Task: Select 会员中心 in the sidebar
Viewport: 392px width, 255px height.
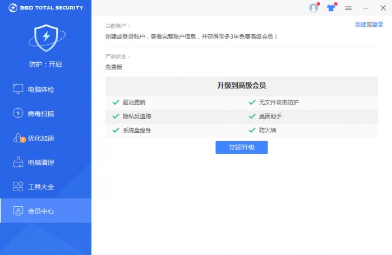Action: point(45,211)
